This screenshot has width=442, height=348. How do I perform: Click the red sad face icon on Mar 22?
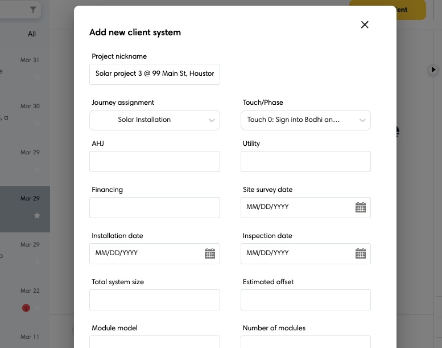(26, 308)
